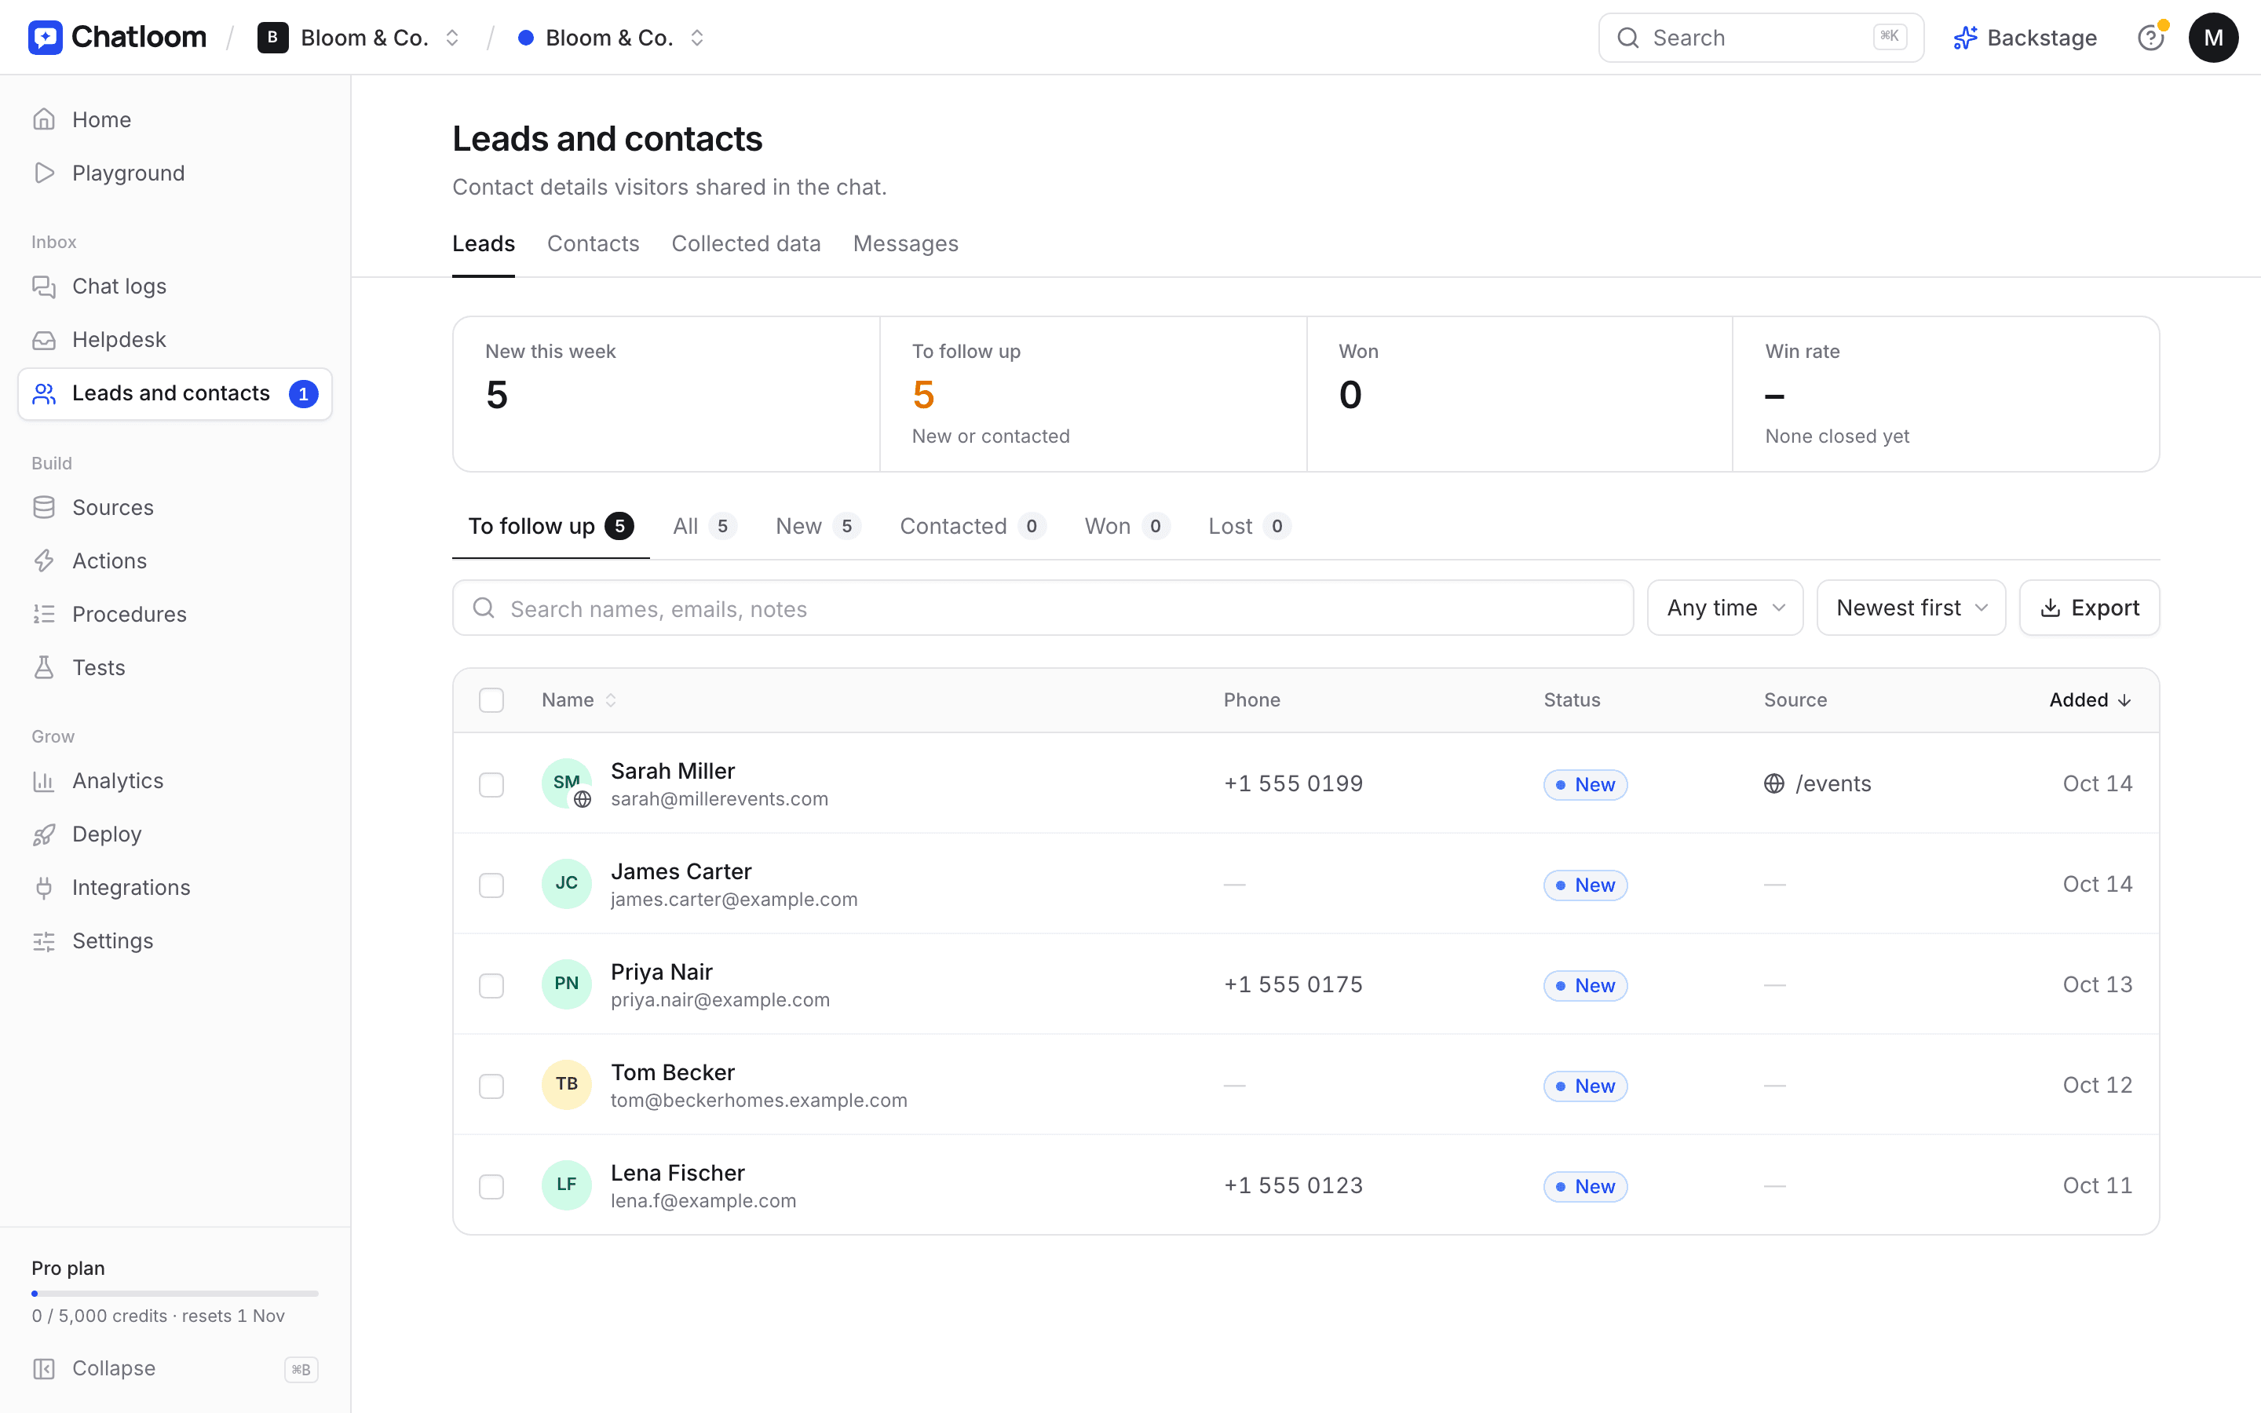Toggle the Added column sort order
Viewport: 2261px width, 1413px height.
click(2090, 700)
